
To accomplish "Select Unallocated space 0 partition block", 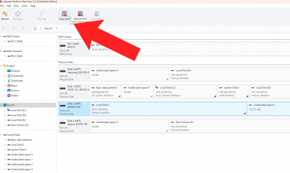I will click(129, 74).
